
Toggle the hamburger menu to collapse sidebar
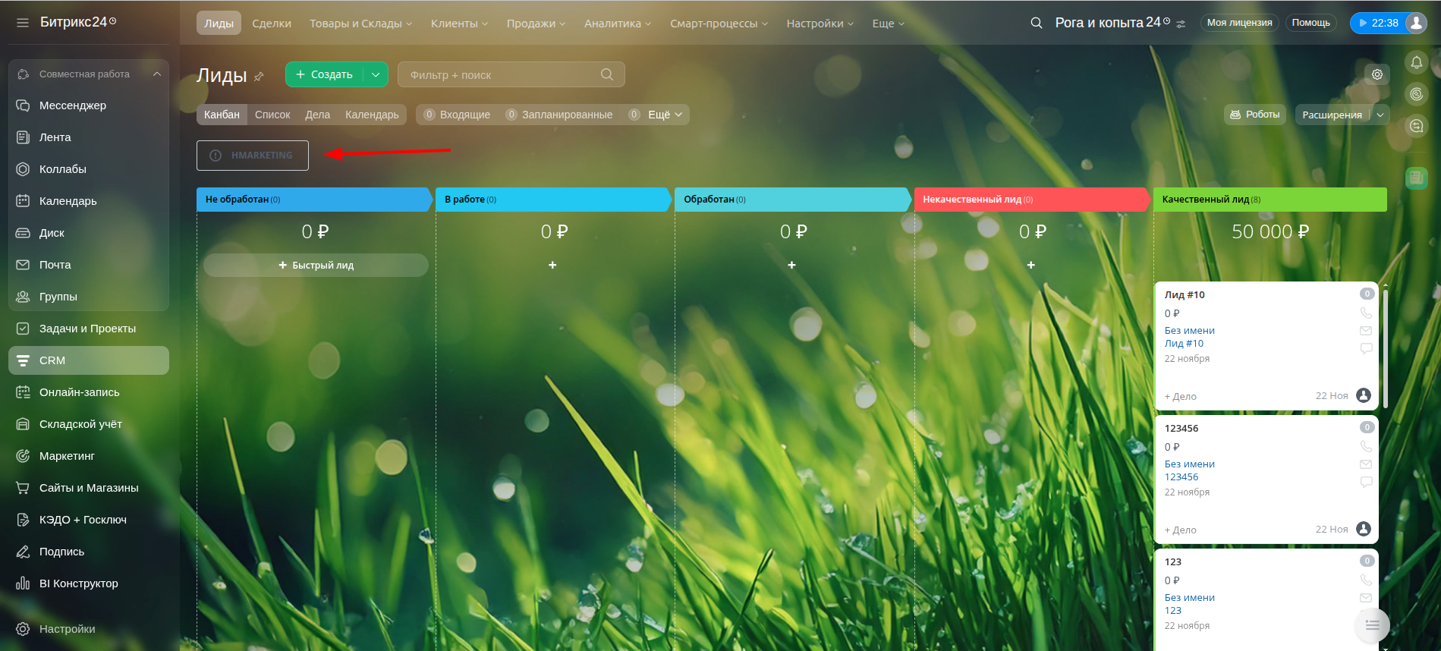[x=23, y=23]
